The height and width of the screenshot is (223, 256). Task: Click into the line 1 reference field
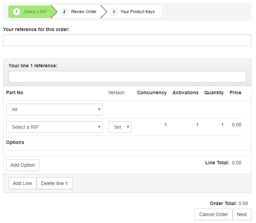point(127,77)
